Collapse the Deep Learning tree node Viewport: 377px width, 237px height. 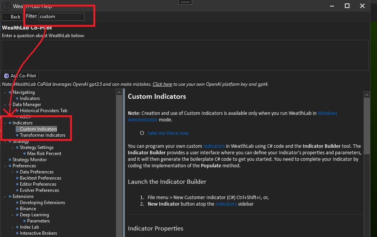[12, 215]
